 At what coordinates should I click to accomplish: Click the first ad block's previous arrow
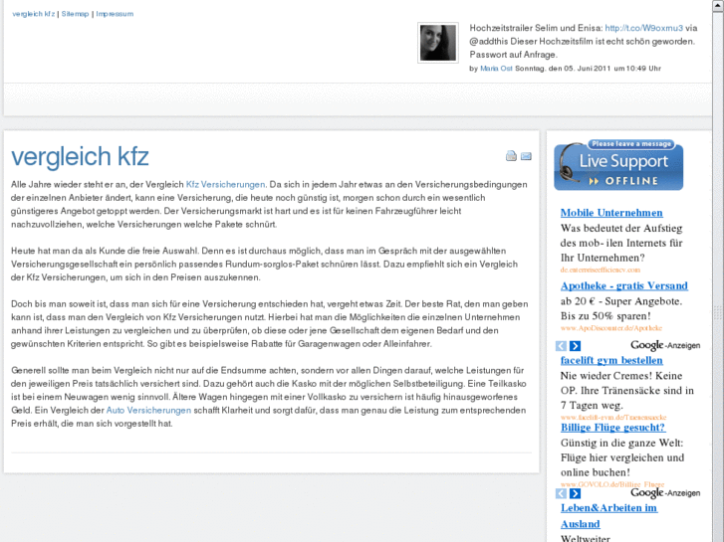pos(561,346)
